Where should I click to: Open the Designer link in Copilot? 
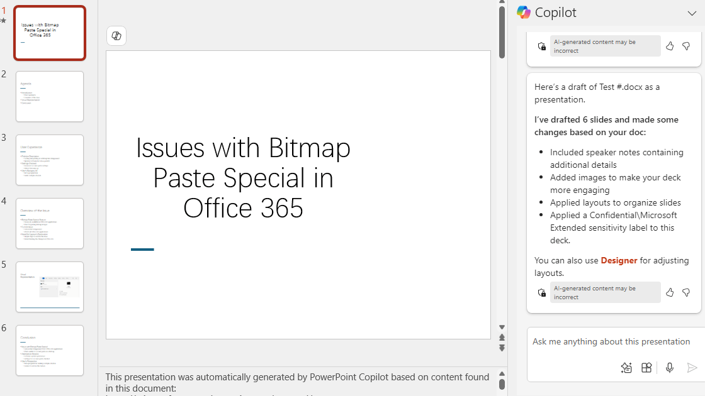click(619, 260)
